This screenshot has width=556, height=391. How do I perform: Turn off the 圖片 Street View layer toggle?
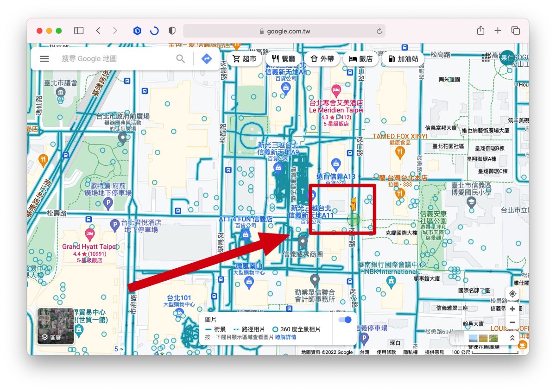coord(345,320)
